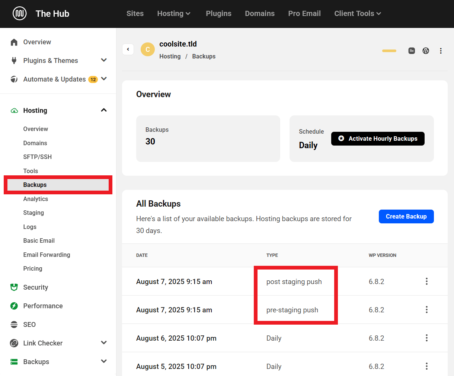The height and width of the screenshot is (376, 454).
Task: Click Activate Hourly Backups button
Action: point(378,138)
